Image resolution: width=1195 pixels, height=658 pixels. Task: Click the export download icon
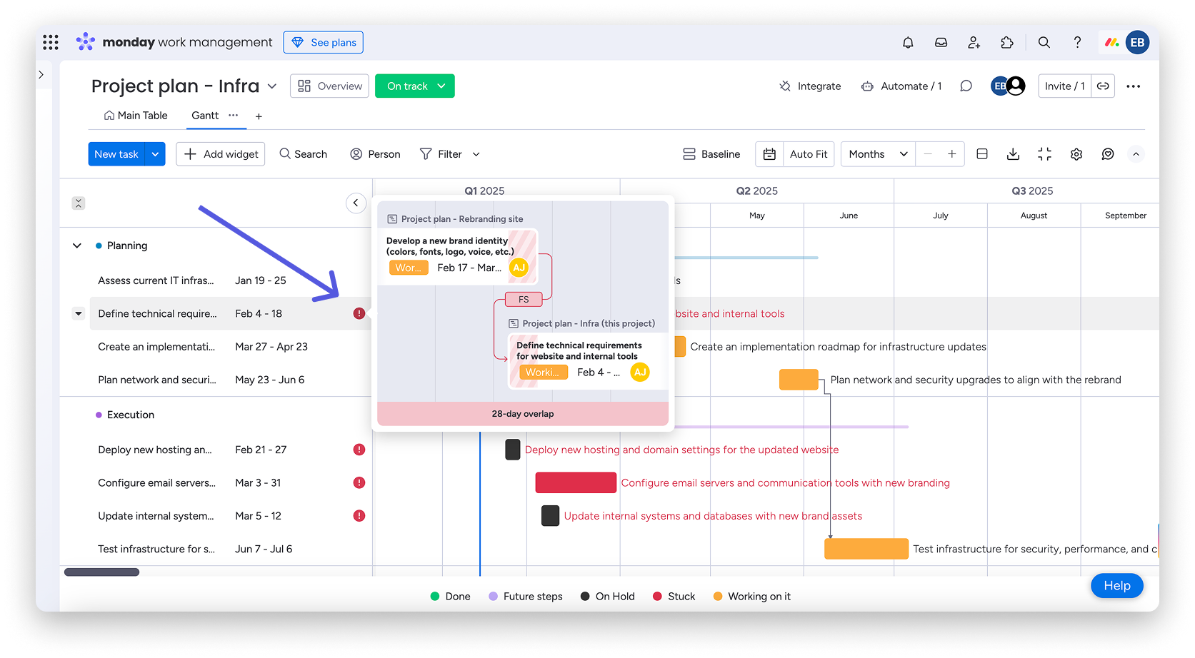[x=1013, y=154]
